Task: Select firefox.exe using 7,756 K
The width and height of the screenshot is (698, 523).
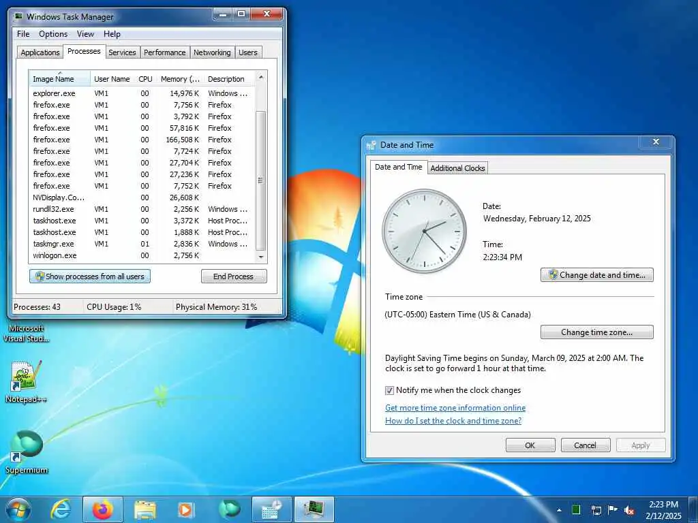Action: pos(142,105)
